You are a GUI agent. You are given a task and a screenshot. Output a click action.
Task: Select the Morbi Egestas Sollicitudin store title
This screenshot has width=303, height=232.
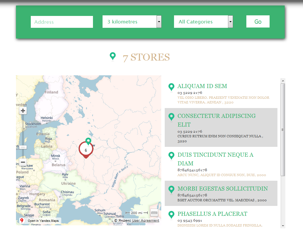(223, 189)
